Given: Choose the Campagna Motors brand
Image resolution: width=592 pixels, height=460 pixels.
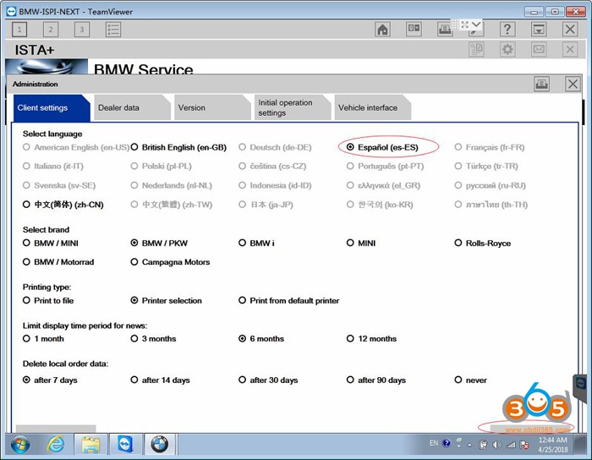Looking at the screenshot, I should click(134, 262).
